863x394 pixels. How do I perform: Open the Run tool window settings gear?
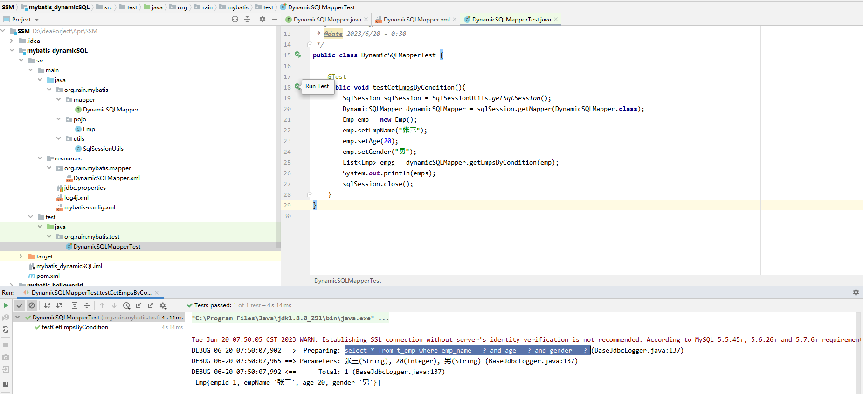[856, 292]
